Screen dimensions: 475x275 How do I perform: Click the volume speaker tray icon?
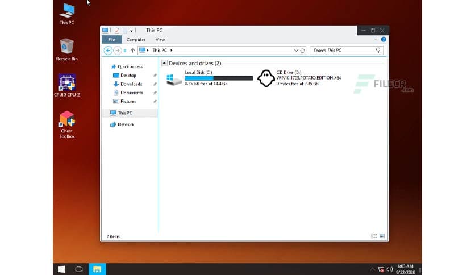[390, 269]
